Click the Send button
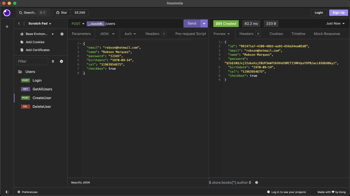 [192, 23]
